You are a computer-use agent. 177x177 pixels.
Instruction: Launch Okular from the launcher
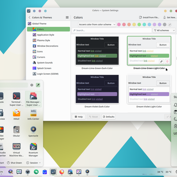(x=16, y=131)
